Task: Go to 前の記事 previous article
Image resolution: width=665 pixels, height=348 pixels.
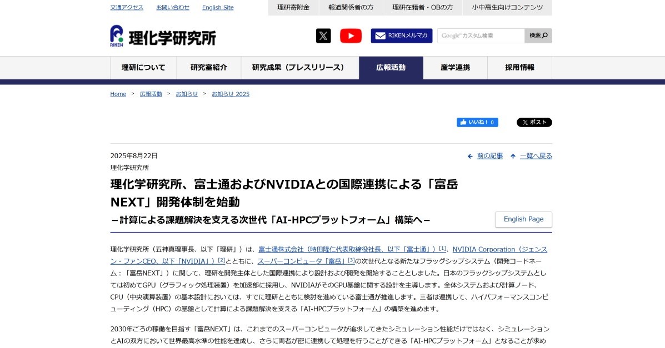Action: 489,156
